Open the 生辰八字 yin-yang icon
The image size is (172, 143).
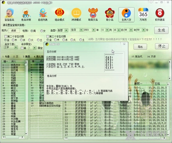[x=126, y=15]
